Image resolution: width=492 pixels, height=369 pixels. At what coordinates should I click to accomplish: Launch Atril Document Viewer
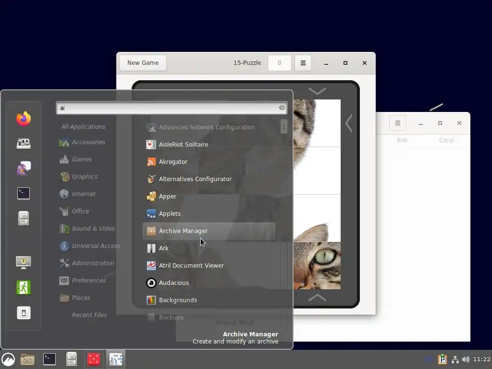point(209,265)
